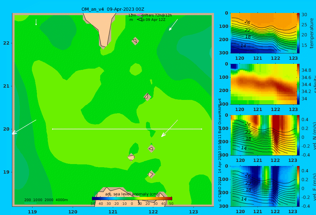Click the '30' tick on temperature color bar
Viewport: 316px width, 215px height.
point(304,15)
